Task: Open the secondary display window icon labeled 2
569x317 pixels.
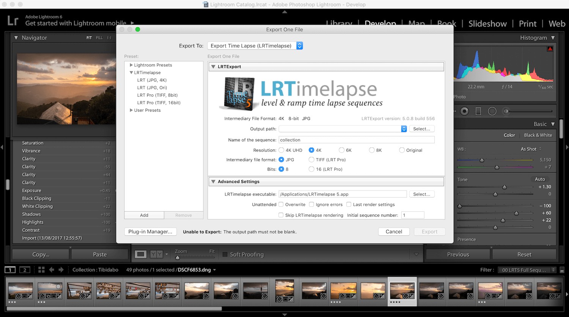Action: pos(25,270)
